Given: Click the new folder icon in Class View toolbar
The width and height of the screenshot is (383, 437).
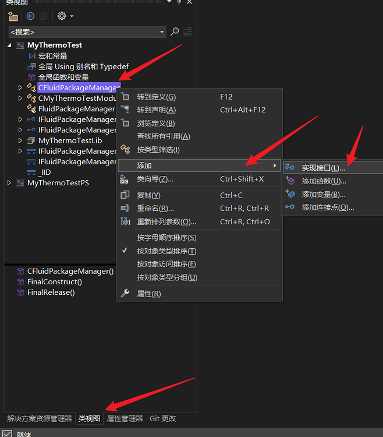Looking at the screenshot, I should click(x=13, y=16).
